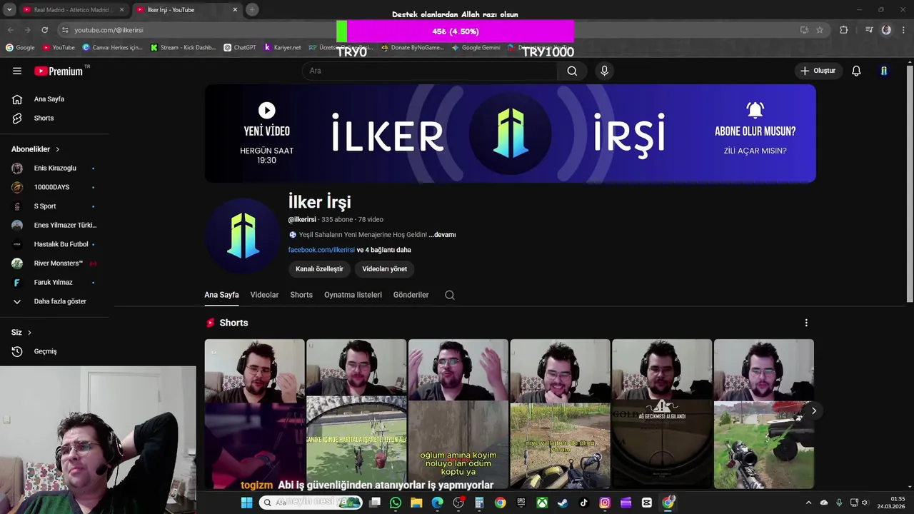Open the notifications bell in YouTube header
The height and width of the screenshot is (514, 914).
[x=856, y=71]
